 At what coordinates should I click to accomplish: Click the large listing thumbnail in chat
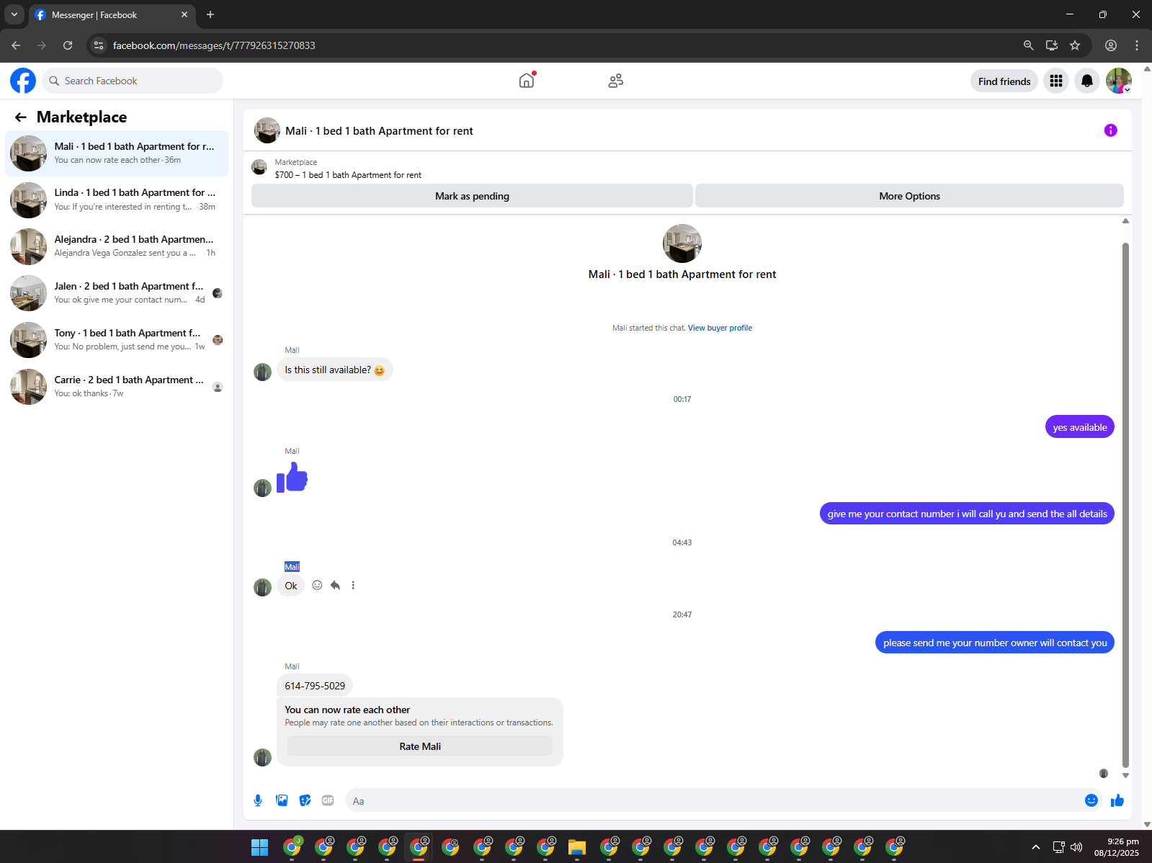coord(682,243)
